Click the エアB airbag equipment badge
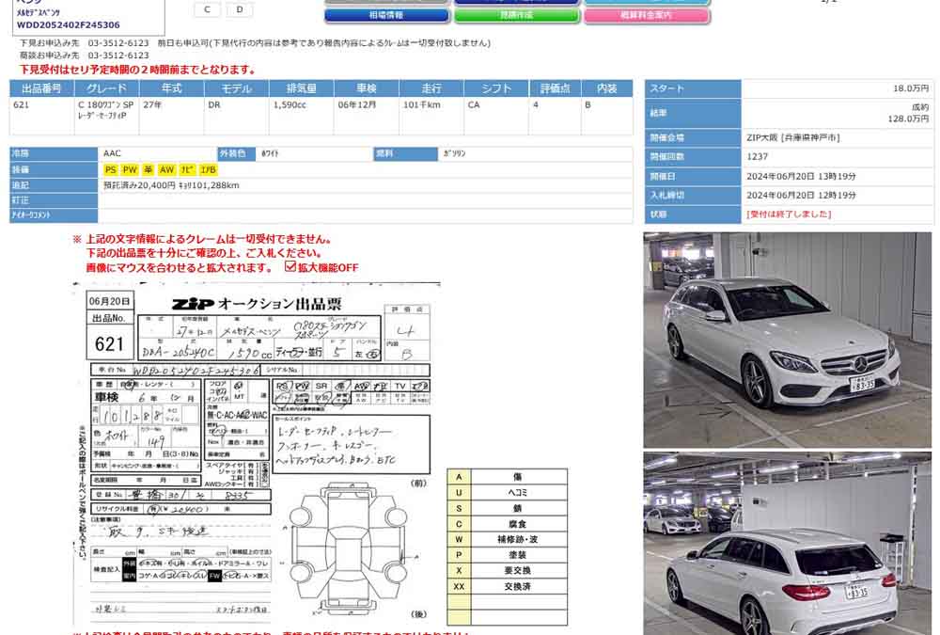Screen dimensions: 940x635 (208, 170)
